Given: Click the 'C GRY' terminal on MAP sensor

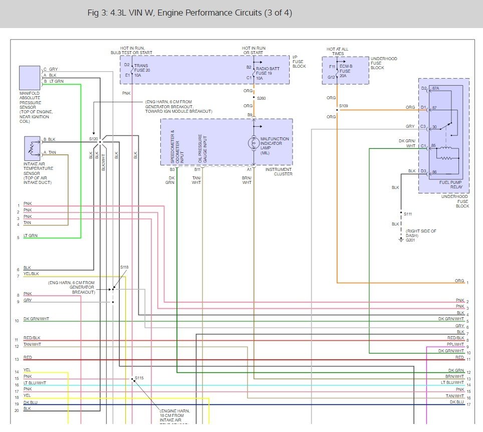Looking at the screenshot, I should (x=51, y=69).
